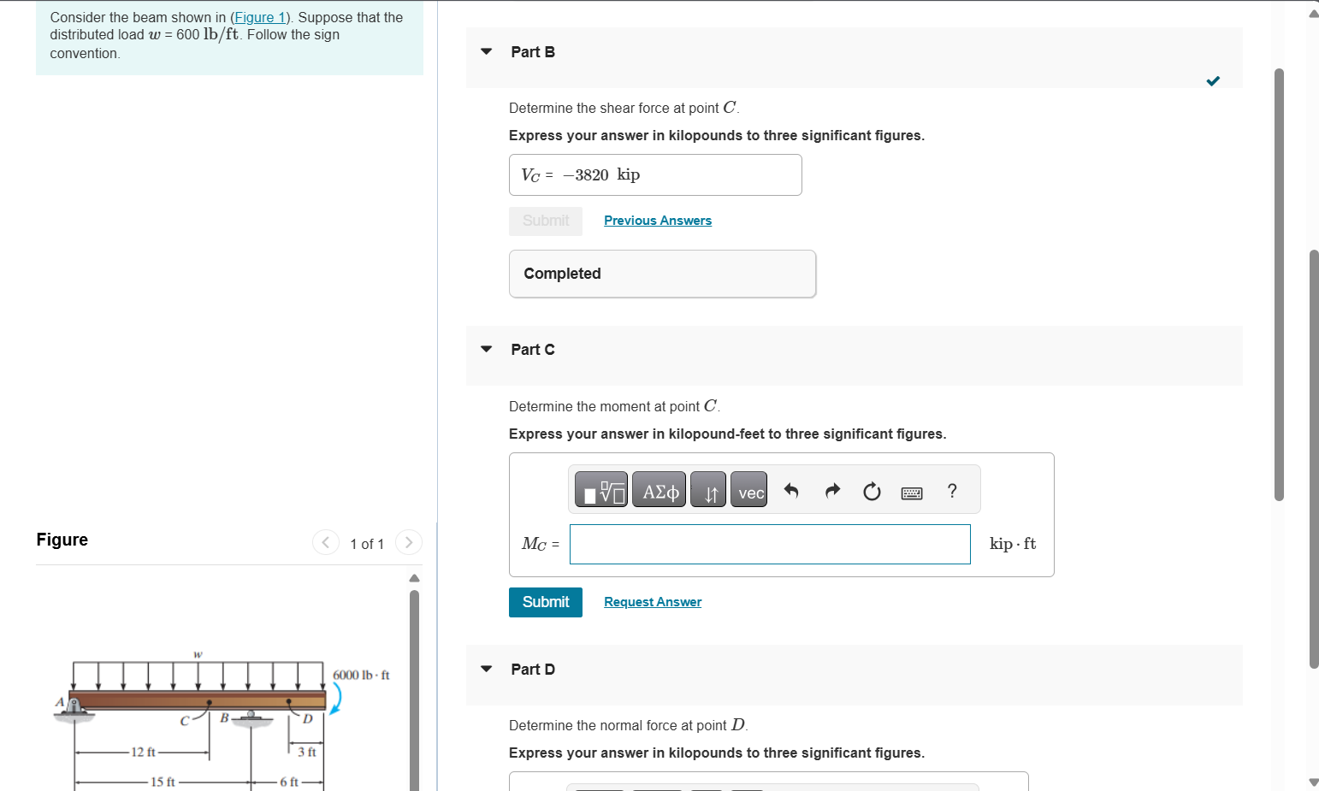Viewport: 1319px width, 791px height.
Task: Click the scroll-up arrow of figure panel
Action: (415, 578)
